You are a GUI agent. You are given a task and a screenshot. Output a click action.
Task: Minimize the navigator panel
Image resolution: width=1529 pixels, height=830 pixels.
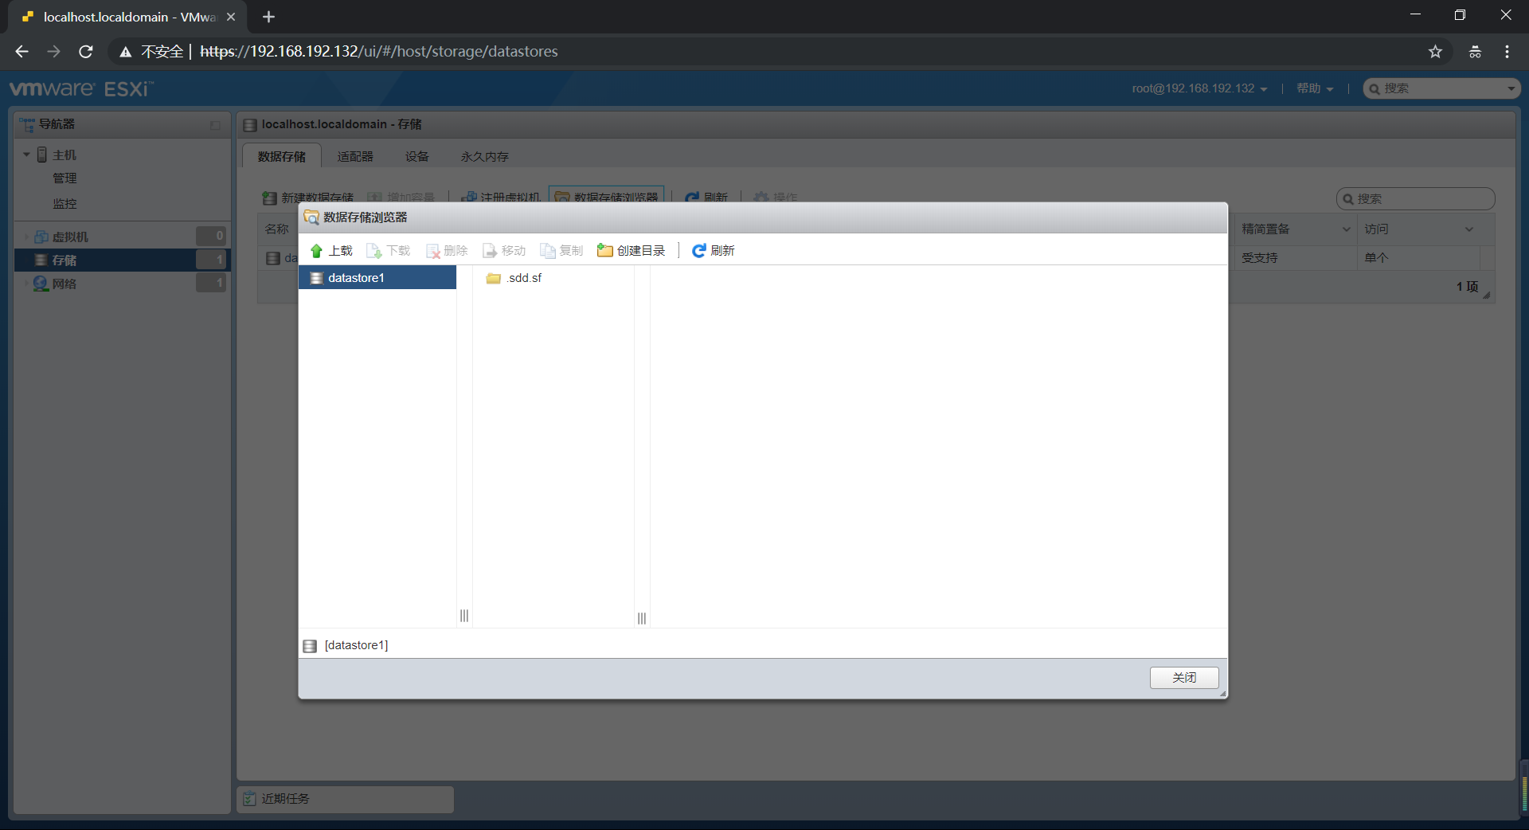tap(215, 125)
